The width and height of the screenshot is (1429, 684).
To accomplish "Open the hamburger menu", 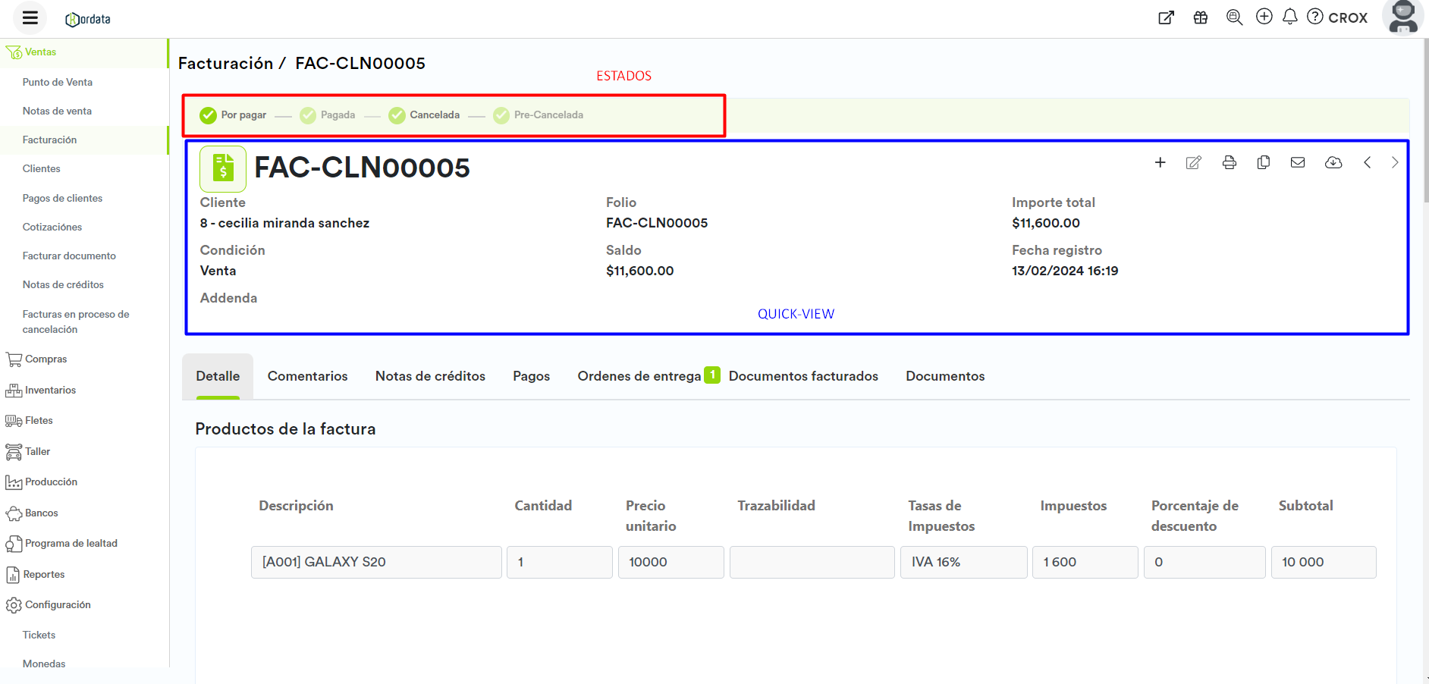I will (30, 18).
